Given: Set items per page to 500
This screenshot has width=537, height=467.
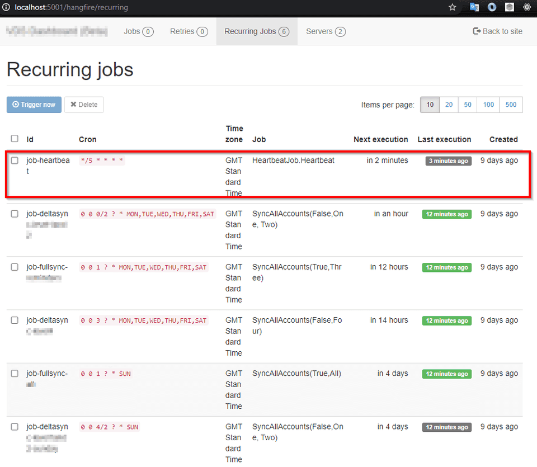Looking at the screenshot, I should [x=511, y=105].
